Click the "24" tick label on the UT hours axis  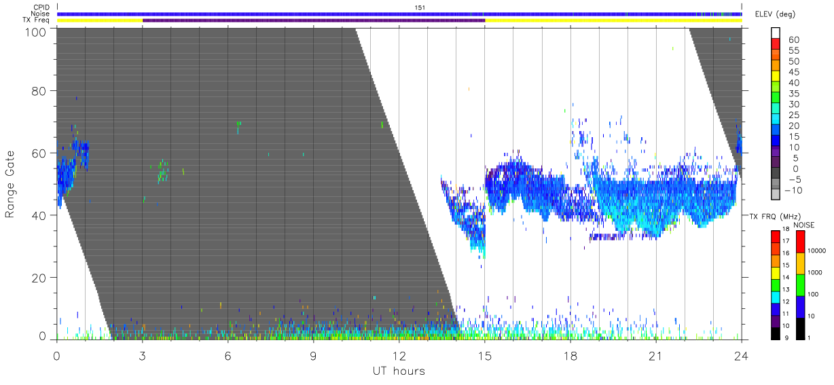tap(741, 354)
